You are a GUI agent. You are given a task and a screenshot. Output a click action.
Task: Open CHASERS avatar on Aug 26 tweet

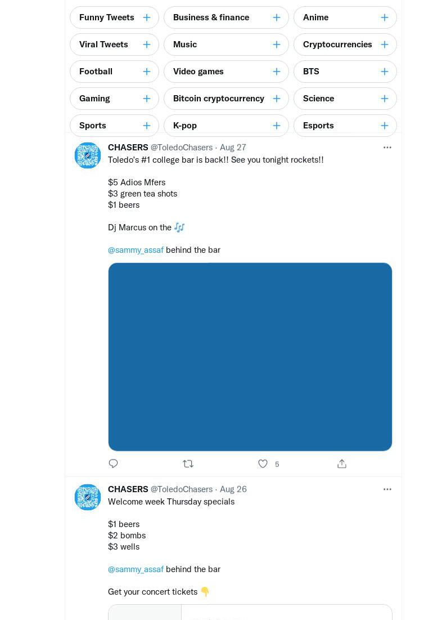tap(88, 497)
